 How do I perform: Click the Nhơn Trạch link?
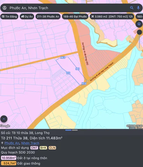tap(30, 143)
